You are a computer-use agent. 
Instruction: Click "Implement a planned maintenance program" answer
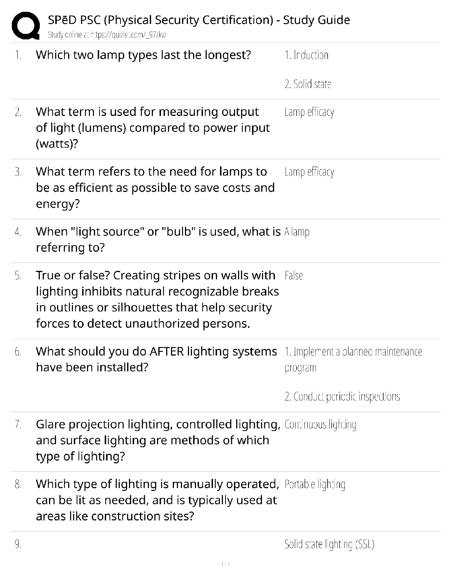353,359
